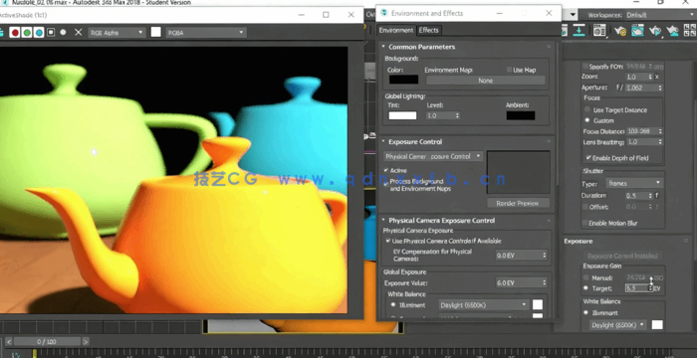
Task: Click the exposure preview thumbnail
Action: click(519, 172)
